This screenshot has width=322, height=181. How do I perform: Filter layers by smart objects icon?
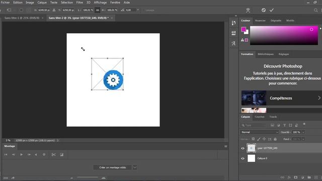coord(296,125)
